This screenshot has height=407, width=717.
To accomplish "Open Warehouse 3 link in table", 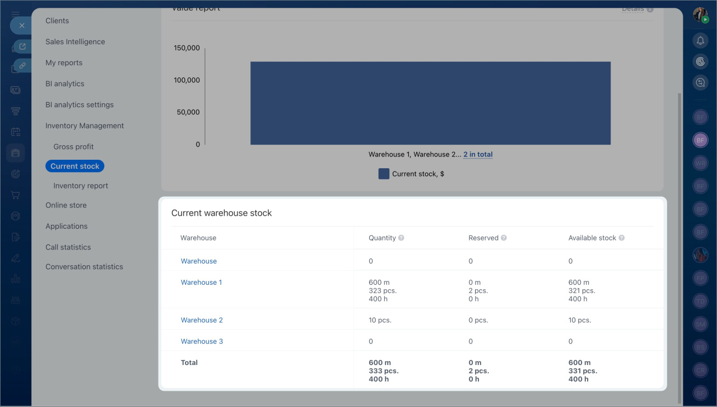I will point(202,341).
